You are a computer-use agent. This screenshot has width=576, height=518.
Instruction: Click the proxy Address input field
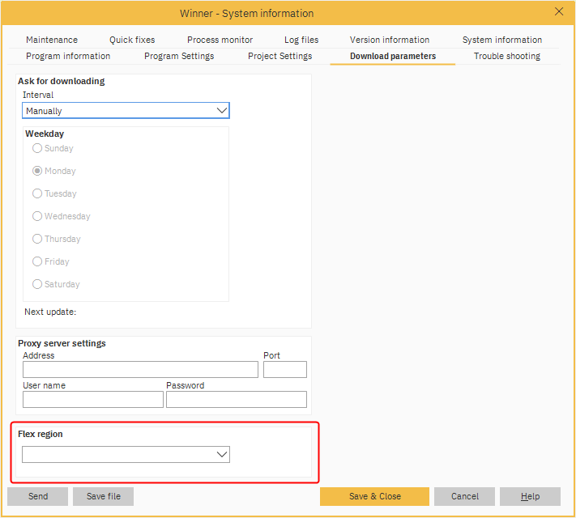pos(140,370)
